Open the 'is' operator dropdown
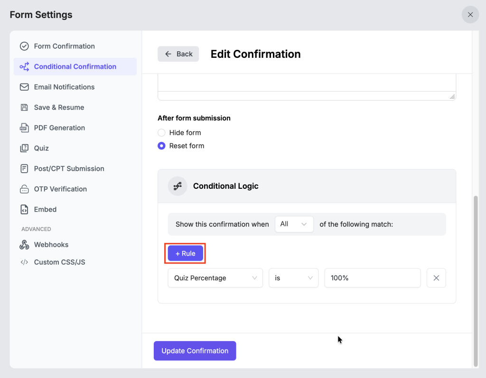The height and width of the screenshot is (378, 486). tap(293, 278)
